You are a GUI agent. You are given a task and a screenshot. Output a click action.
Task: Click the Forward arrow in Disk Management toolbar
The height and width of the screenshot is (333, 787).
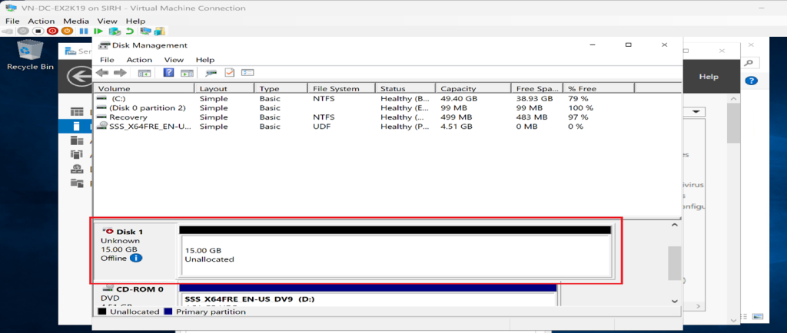tap(120, 73)
